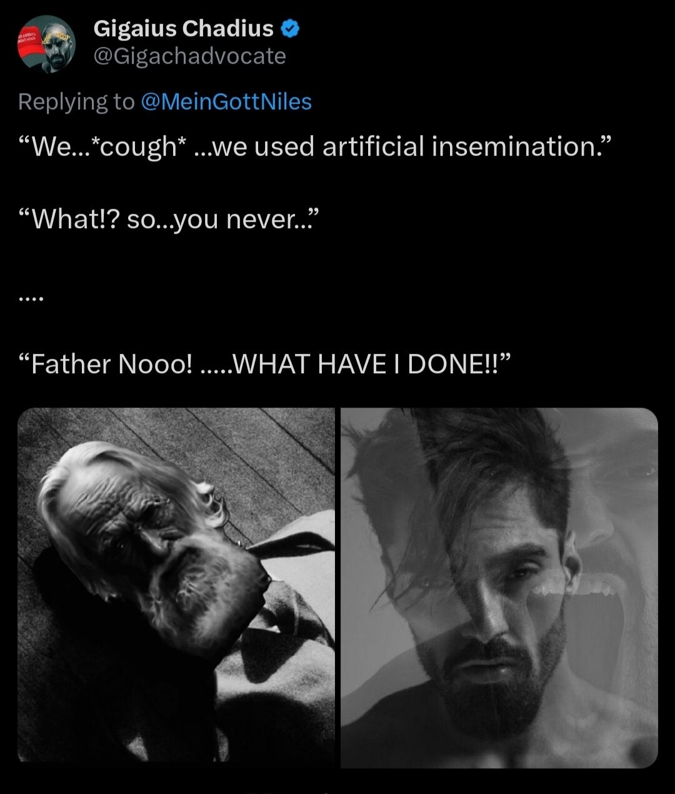Image resolution: width=675 pixels, height=794 pixels.
Task: Open the right bearded man photo
Action: tap(499, 588)
